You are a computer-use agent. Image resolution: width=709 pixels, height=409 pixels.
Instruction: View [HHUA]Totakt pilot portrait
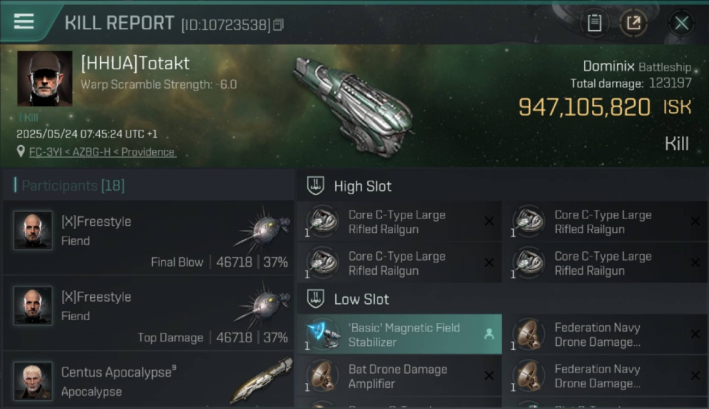[45, 78]
